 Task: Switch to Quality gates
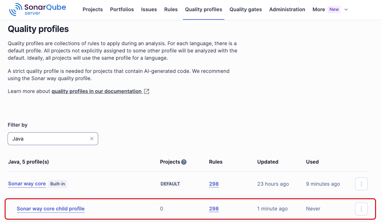pyautogui.click(x=246, y=10)
